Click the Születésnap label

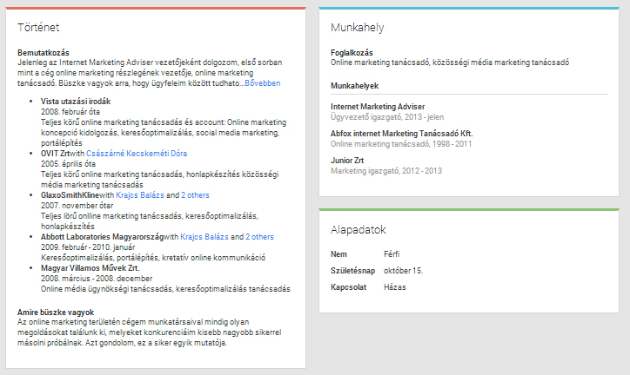(x=352, y=271)
